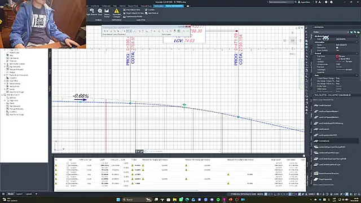Select LaneOutsideSuperMultiLayer subassembly
This screenshot has height=203, width=361.
(x=327, y=165)
